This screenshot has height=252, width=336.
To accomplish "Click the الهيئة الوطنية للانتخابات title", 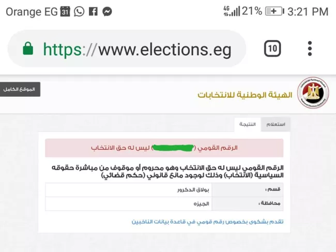I will [245, 94].
